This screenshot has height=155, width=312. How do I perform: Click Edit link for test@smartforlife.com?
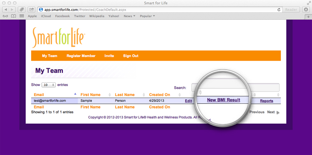(188, 101)
